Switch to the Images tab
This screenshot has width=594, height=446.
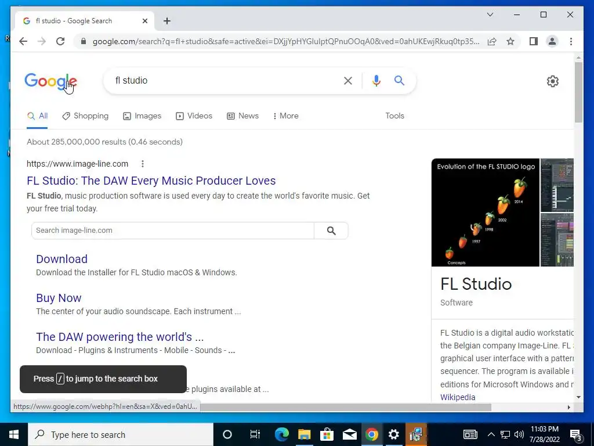tap(142, 116)
